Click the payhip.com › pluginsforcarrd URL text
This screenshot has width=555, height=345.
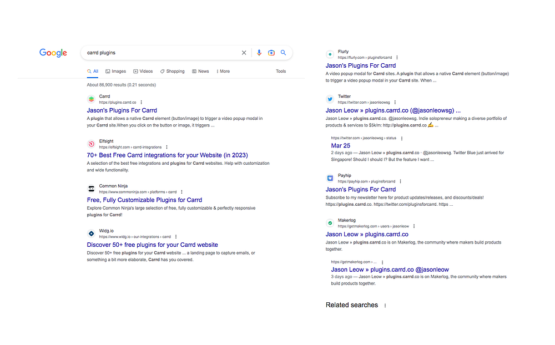(367, 181)
